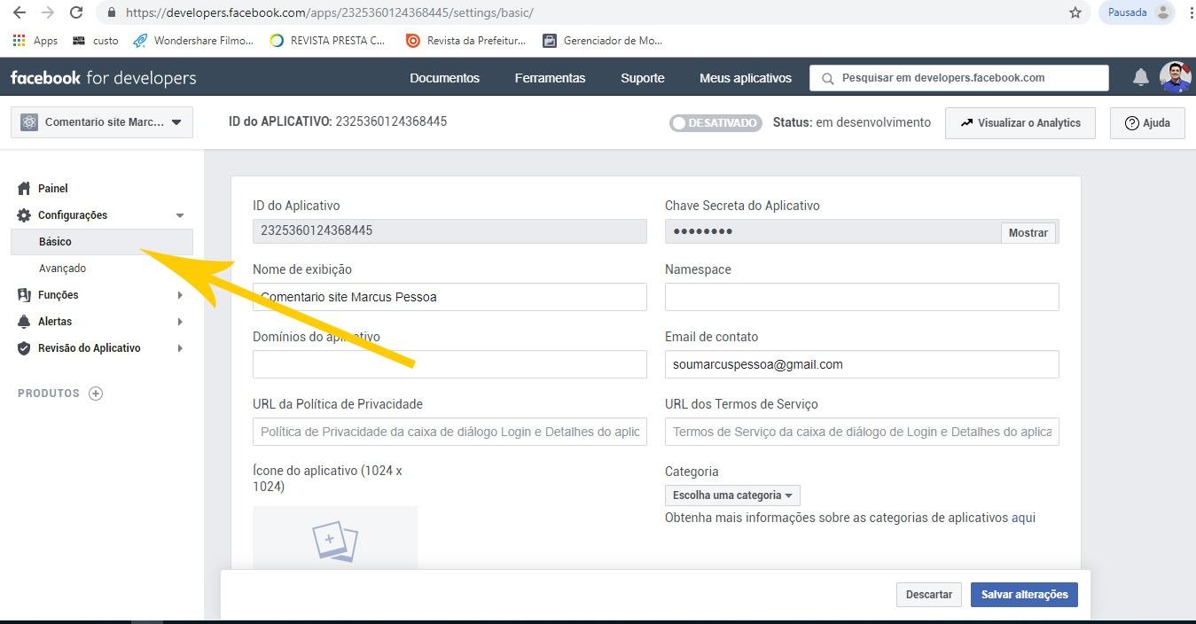Click the app icon upload placeholder
The image size is (1196, 624).
click(335, 539)
